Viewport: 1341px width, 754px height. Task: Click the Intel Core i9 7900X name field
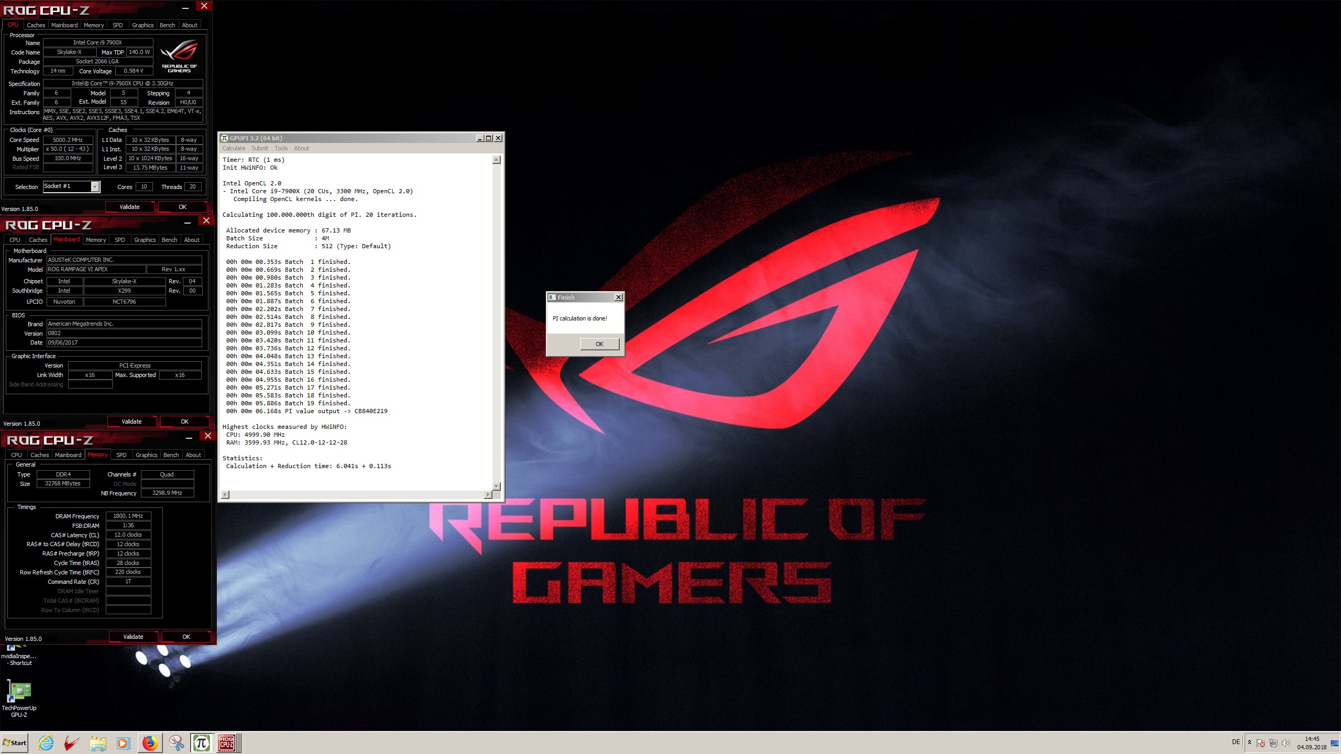click(x=98, y=42)
